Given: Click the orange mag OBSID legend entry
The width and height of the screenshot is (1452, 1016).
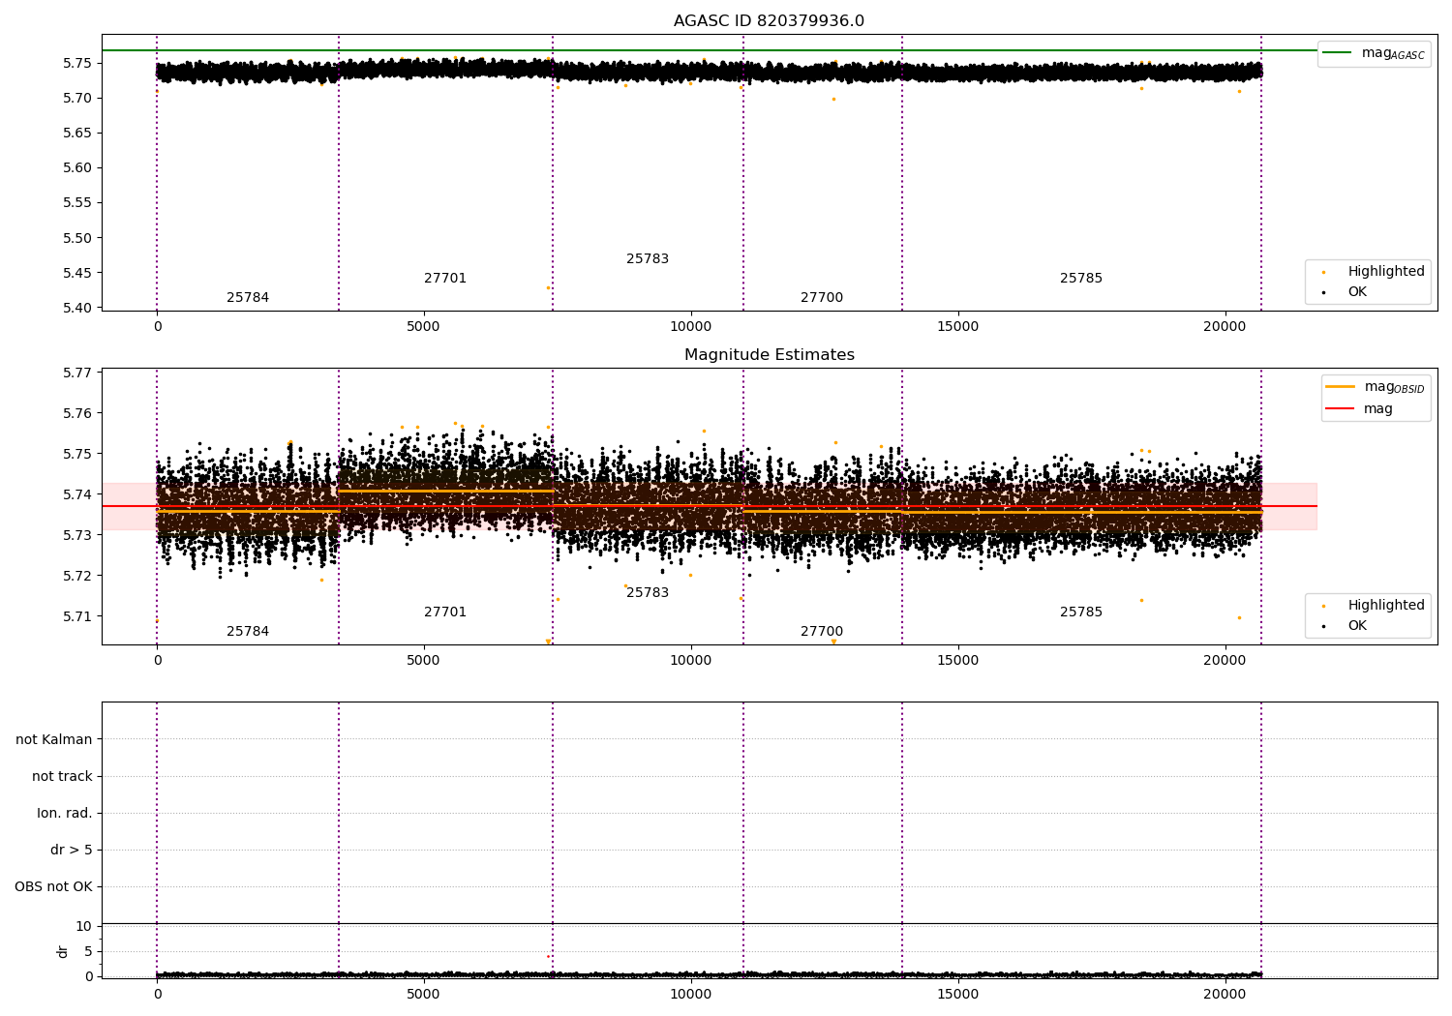Looking at the screenshot, I should coord(1375,387).
